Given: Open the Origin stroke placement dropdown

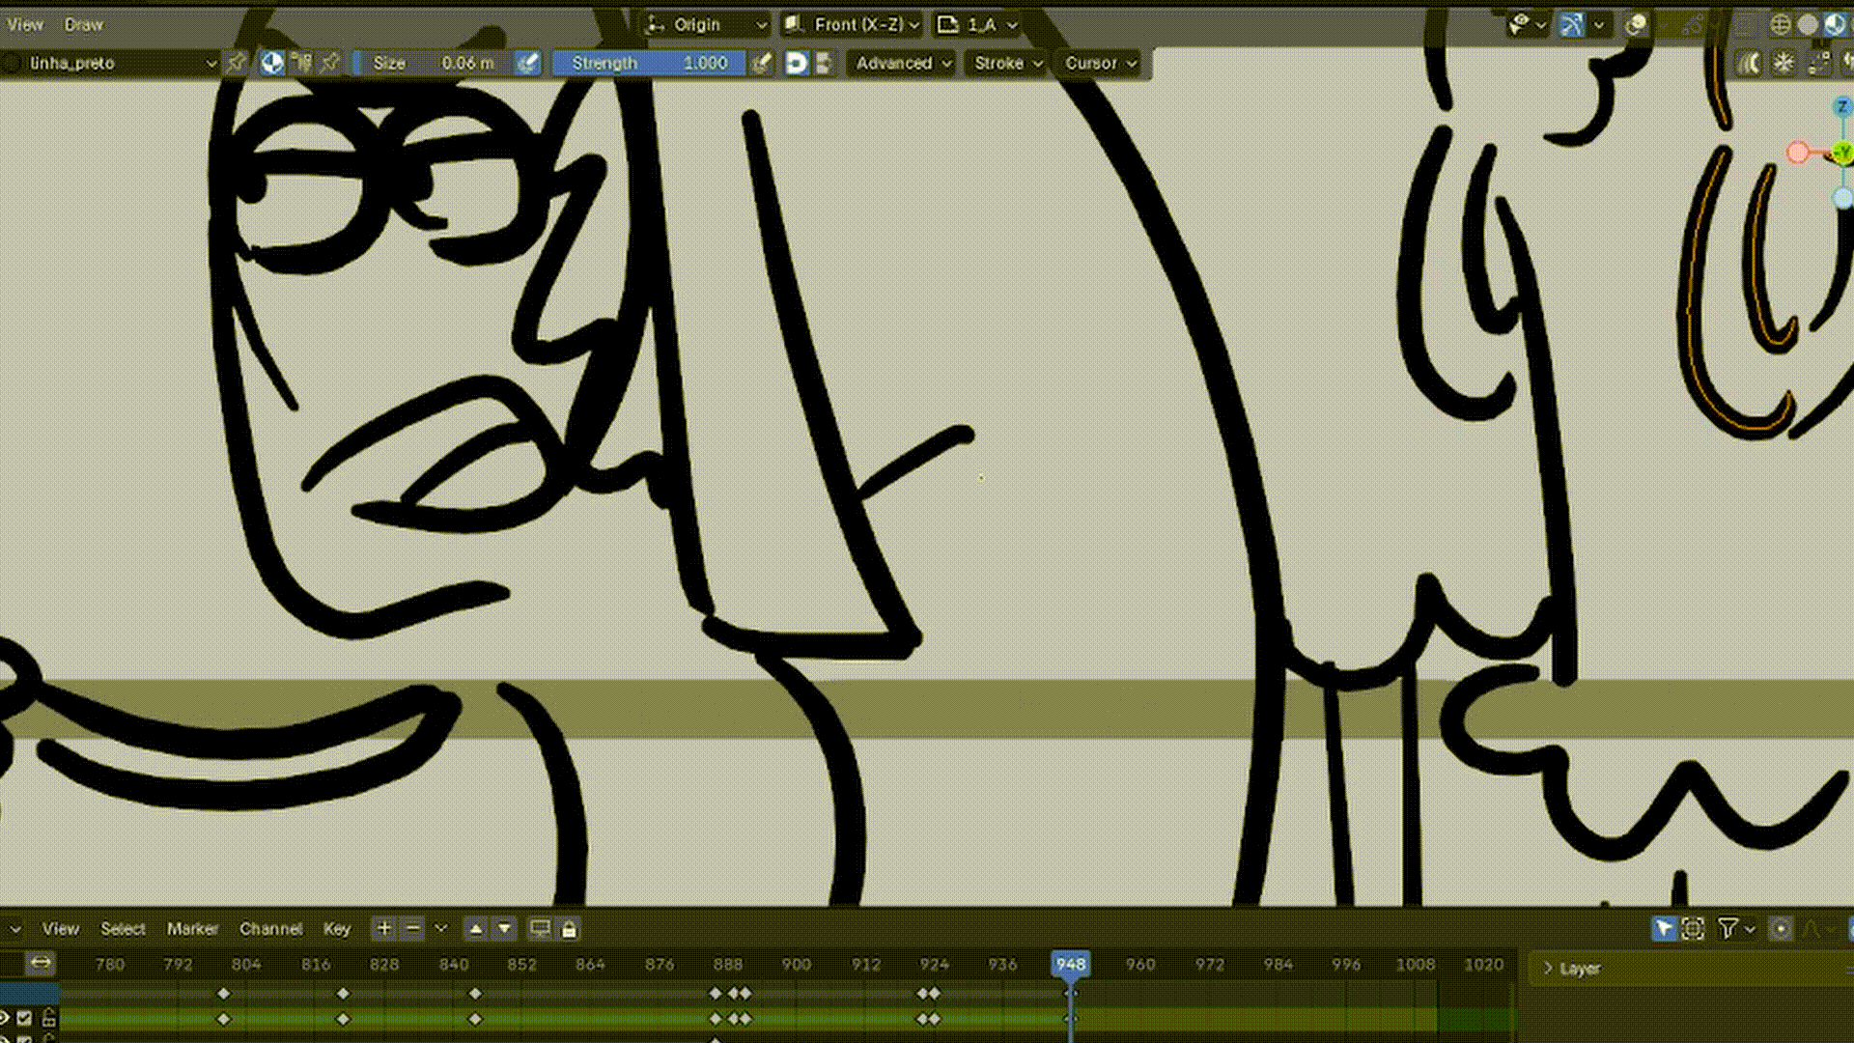Looking at the screenshot, I should (706, 24).
